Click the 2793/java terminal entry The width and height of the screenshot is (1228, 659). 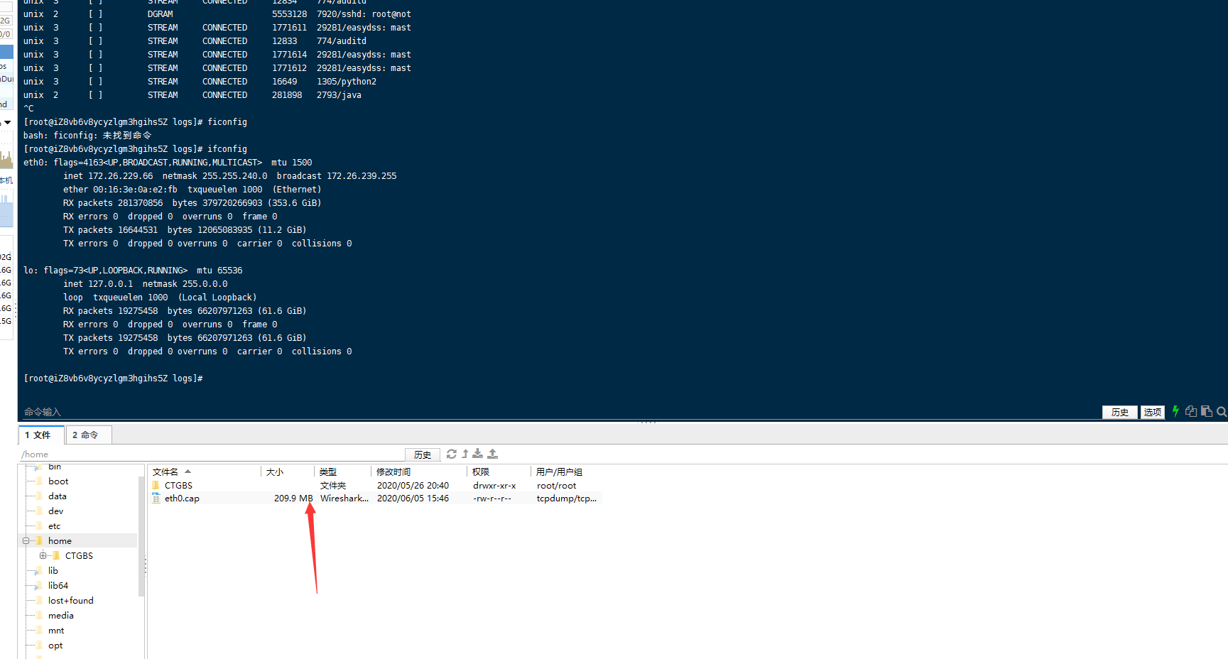pyautogui.click(x=339, y=95)
